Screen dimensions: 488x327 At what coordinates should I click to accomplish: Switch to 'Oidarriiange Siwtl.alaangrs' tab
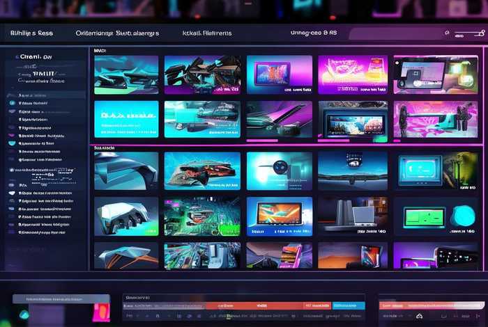(x=117, y=33)
